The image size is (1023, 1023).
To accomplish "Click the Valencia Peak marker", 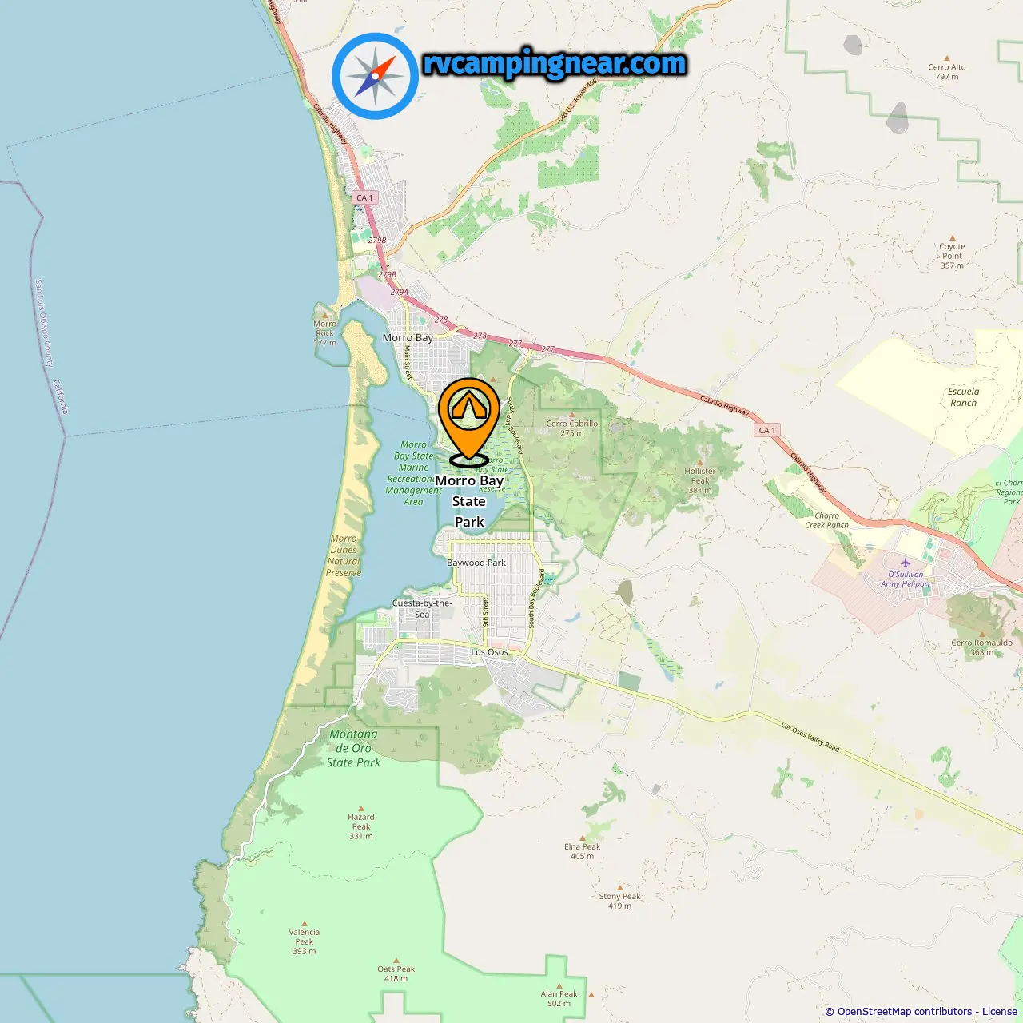I will 305,923.
